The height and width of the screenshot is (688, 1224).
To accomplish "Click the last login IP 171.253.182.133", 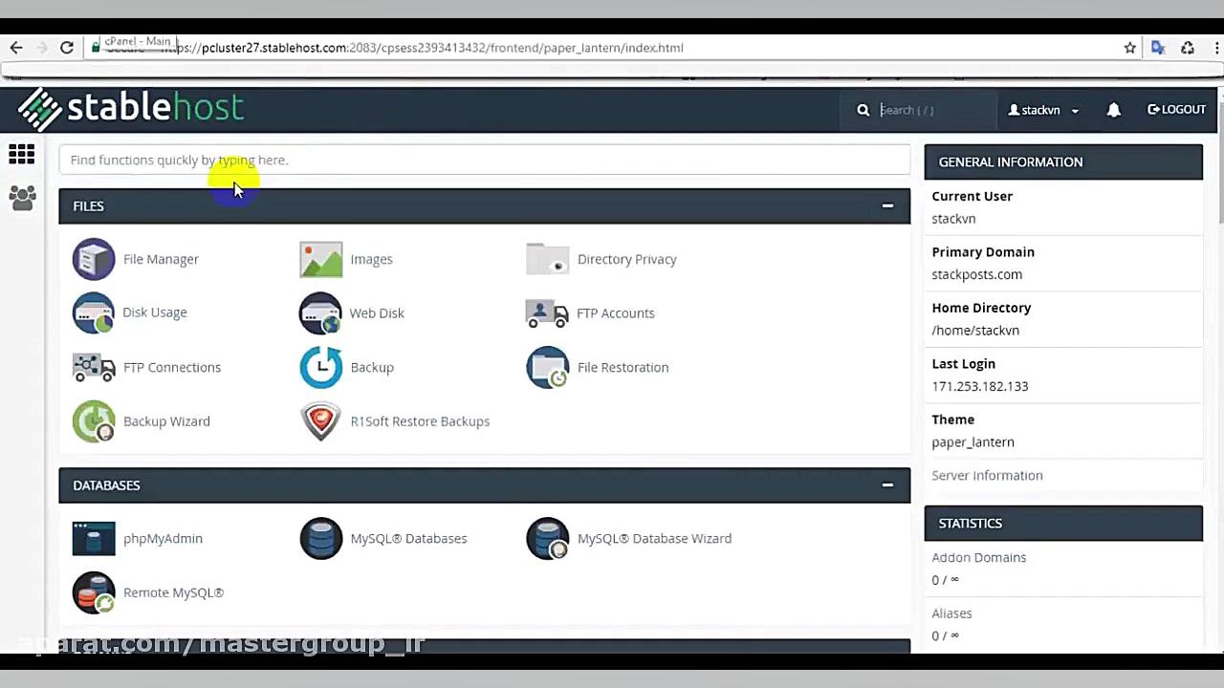I will [x=980, y=386].
